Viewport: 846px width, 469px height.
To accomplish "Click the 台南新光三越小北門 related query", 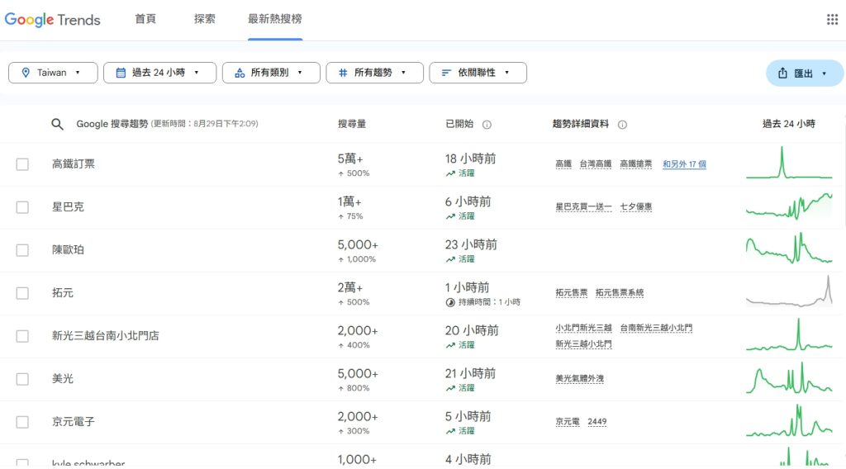I will tap(656, 328).
